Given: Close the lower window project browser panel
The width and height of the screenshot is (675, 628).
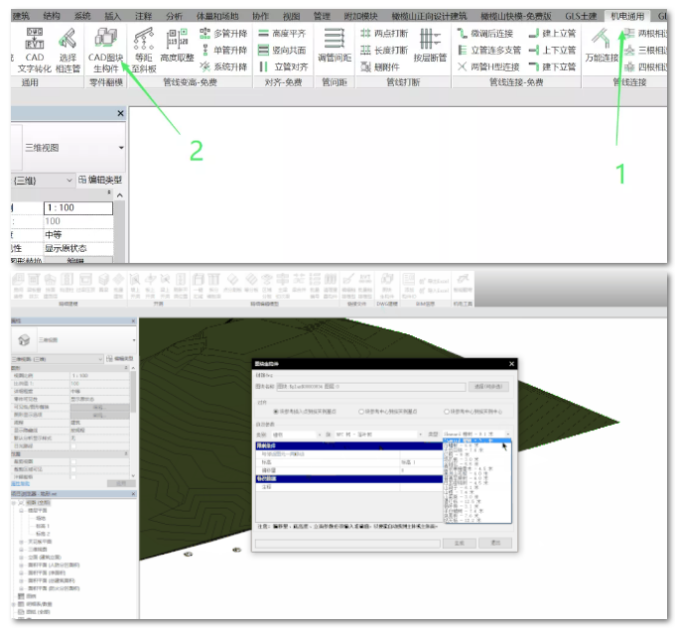Looking at the screenshot, I should click(x=133, y=494).
